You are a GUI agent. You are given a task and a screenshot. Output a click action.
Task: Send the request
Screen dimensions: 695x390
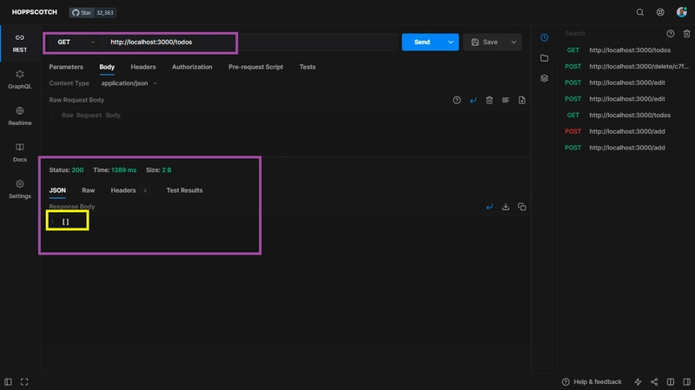(422, 42)
